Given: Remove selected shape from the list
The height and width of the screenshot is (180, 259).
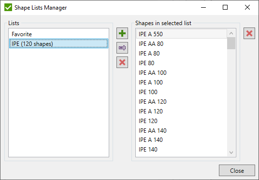Looking at the screenshot, I should tap(249, 33).
